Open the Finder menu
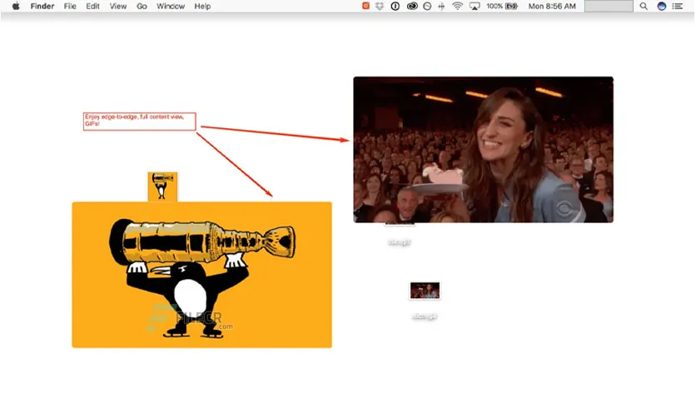696x403 pixels. (42, 6)
